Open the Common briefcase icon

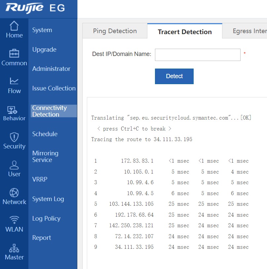pyautogui.click(x=14, y=53)
